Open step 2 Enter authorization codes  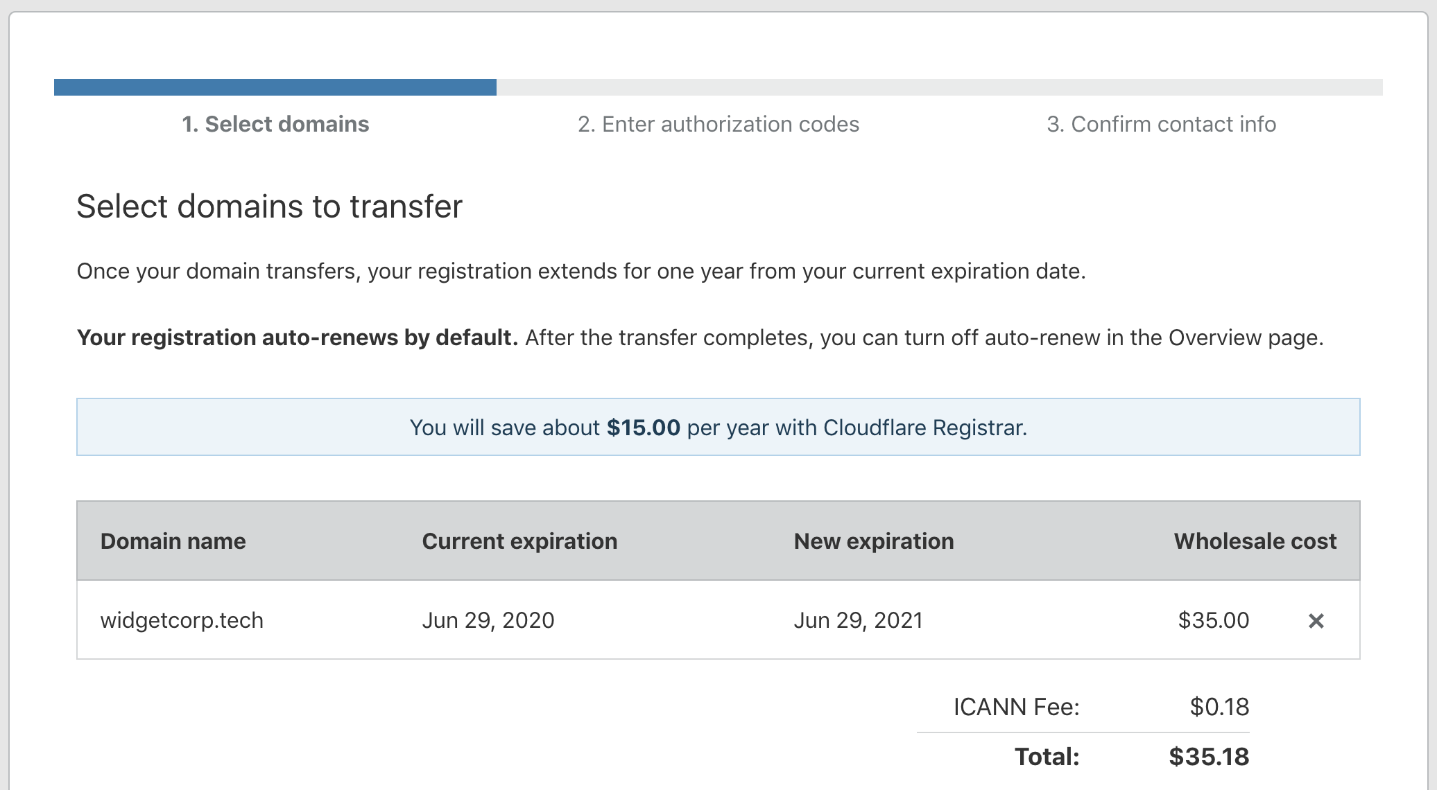click(x=719, y=125)
